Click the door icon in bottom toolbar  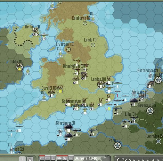(x=53, y=158)
